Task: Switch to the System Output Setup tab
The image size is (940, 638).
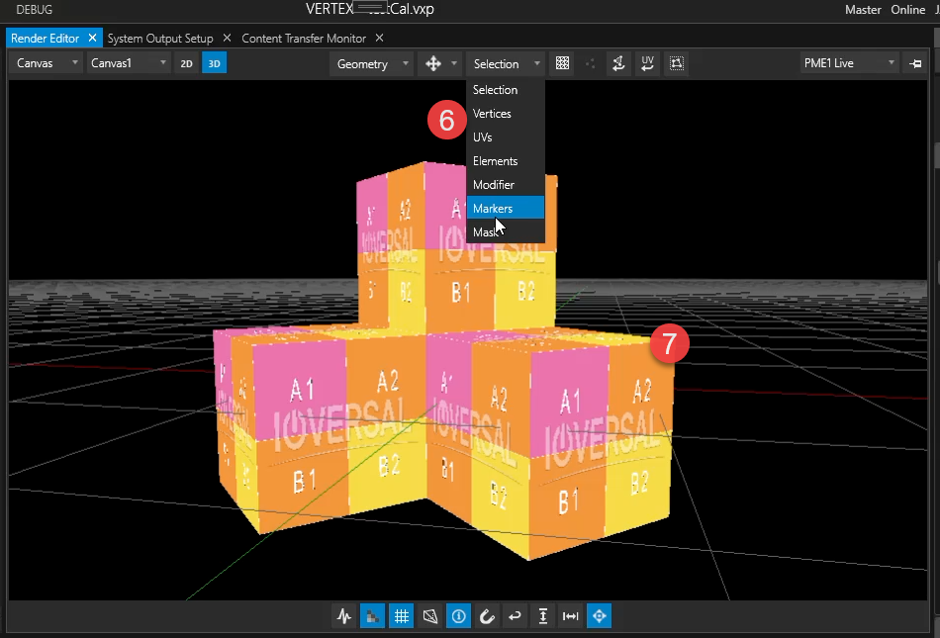Action: pos(163,38)
